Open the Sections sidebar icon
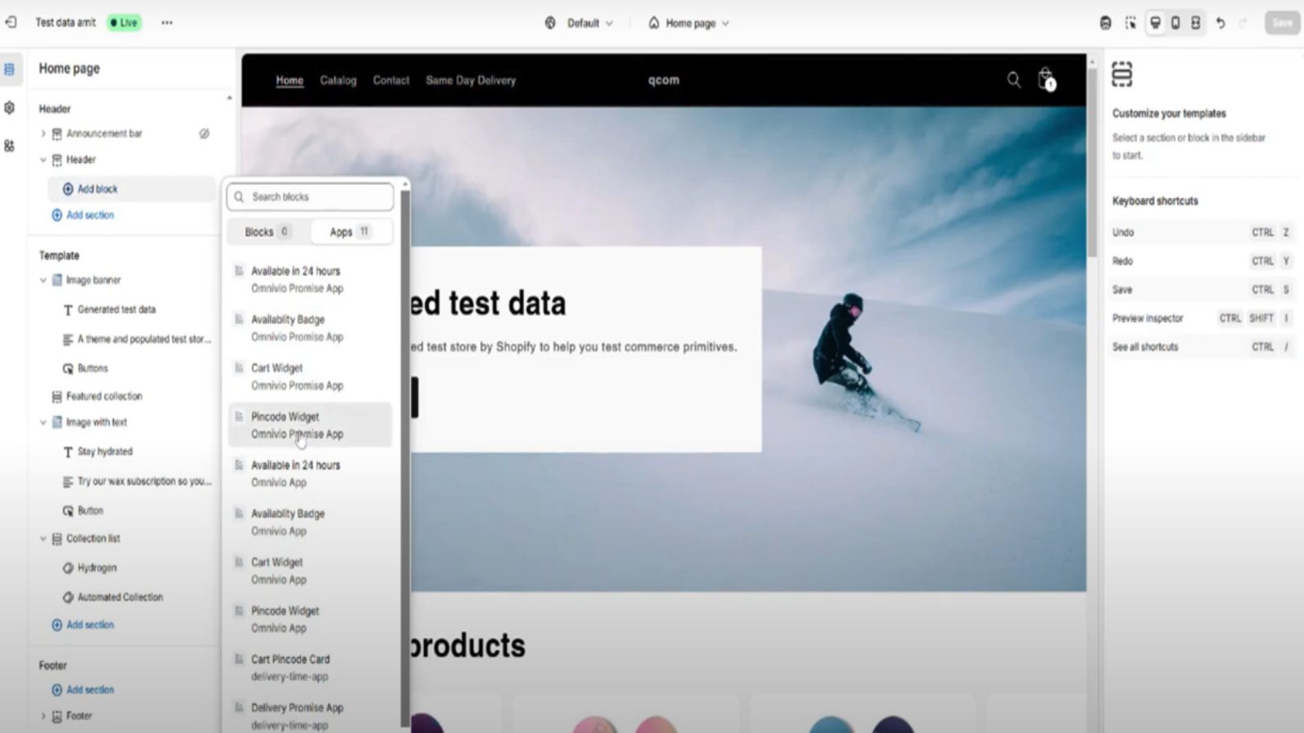Screen dimensions: 1304x733 pyautogui.click(x=9, y=69)
